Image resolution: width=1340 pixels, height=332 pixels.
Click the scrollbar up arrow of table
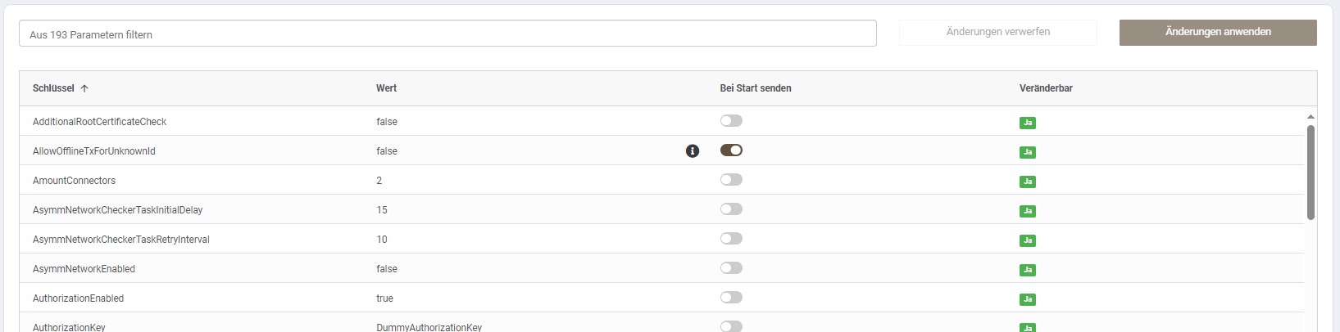click(x=1310, y=116)
